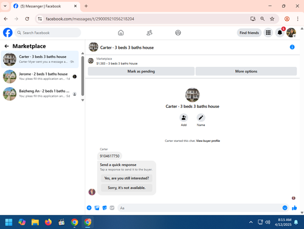Open the Facebook menu grid icon
Screen dimensions: 304x229
pyautogui.click(x=268, y=33)
